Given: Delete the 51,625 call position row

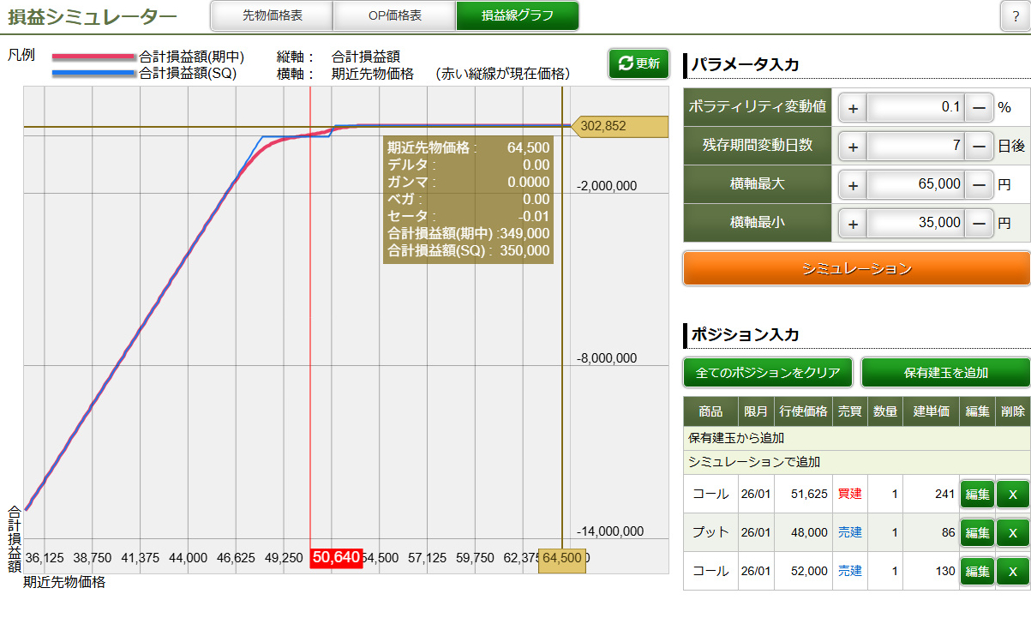Looking at the screenshot, I should (1012, 495).
